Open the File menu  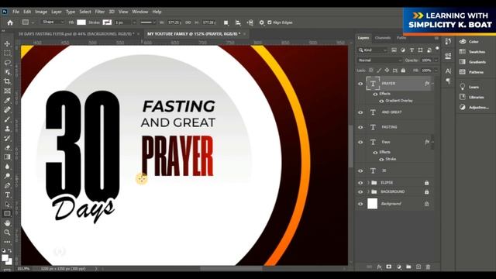pyautogui.click(x=15, y=12)
